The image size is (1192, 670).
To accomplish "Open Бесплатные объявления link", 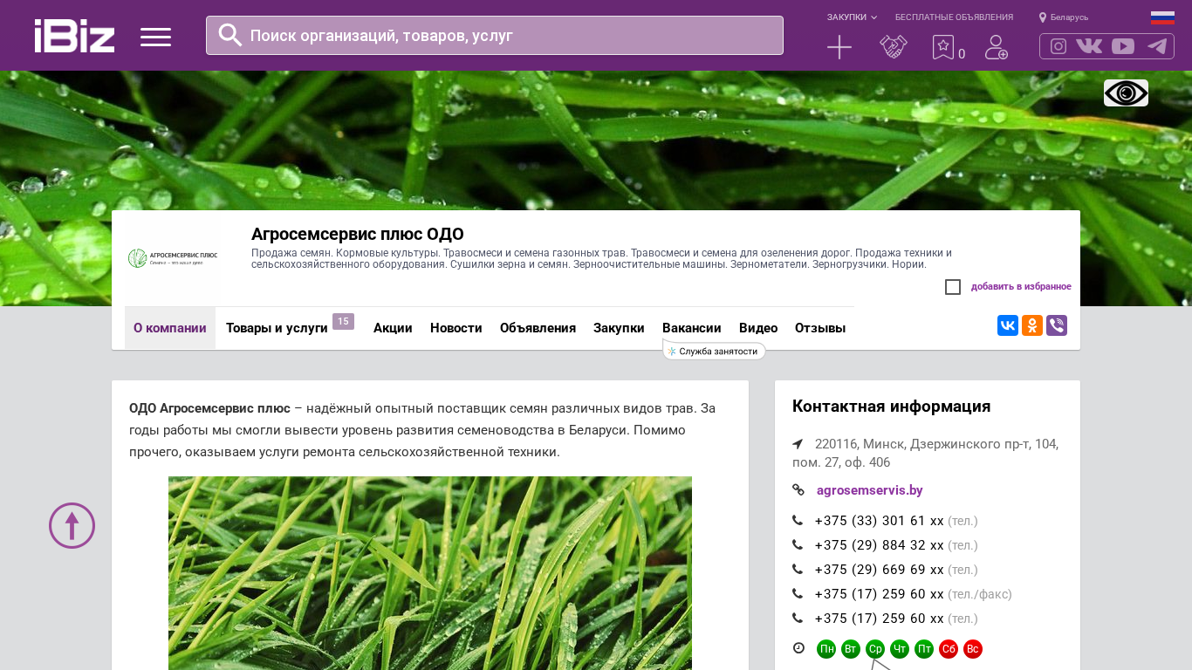I will pyautogui.click(x=954, y=17).
